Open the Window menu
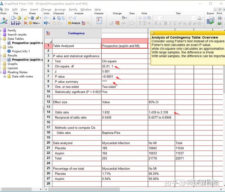Viewport: 225px width, 192px height. (x=86, y=9)
